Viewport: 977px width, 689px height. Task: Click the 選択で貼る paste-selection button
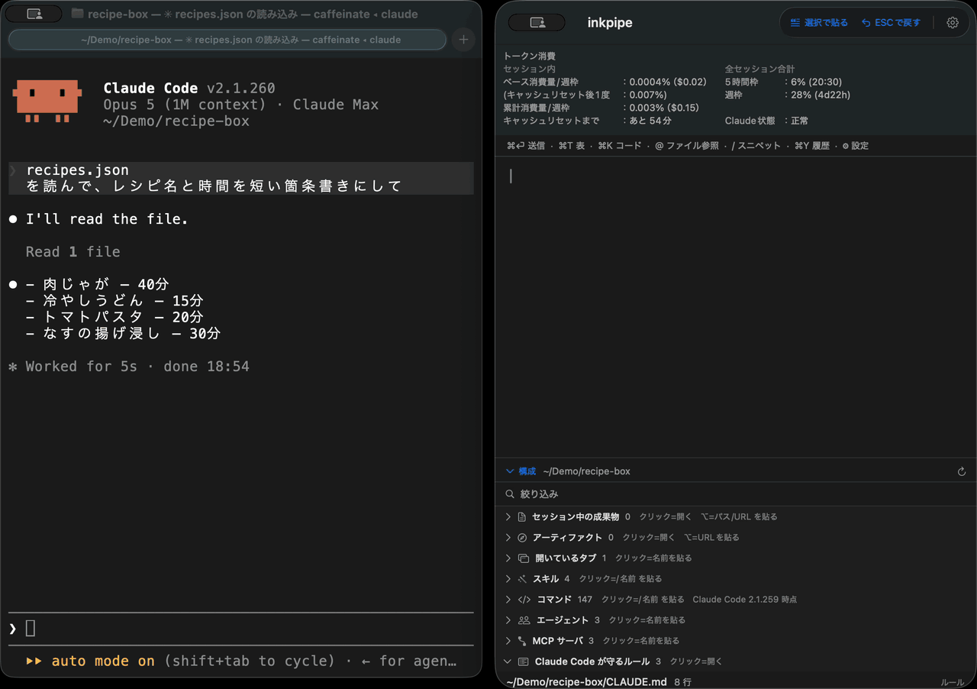pyautogui.click(x=819, y=23)
